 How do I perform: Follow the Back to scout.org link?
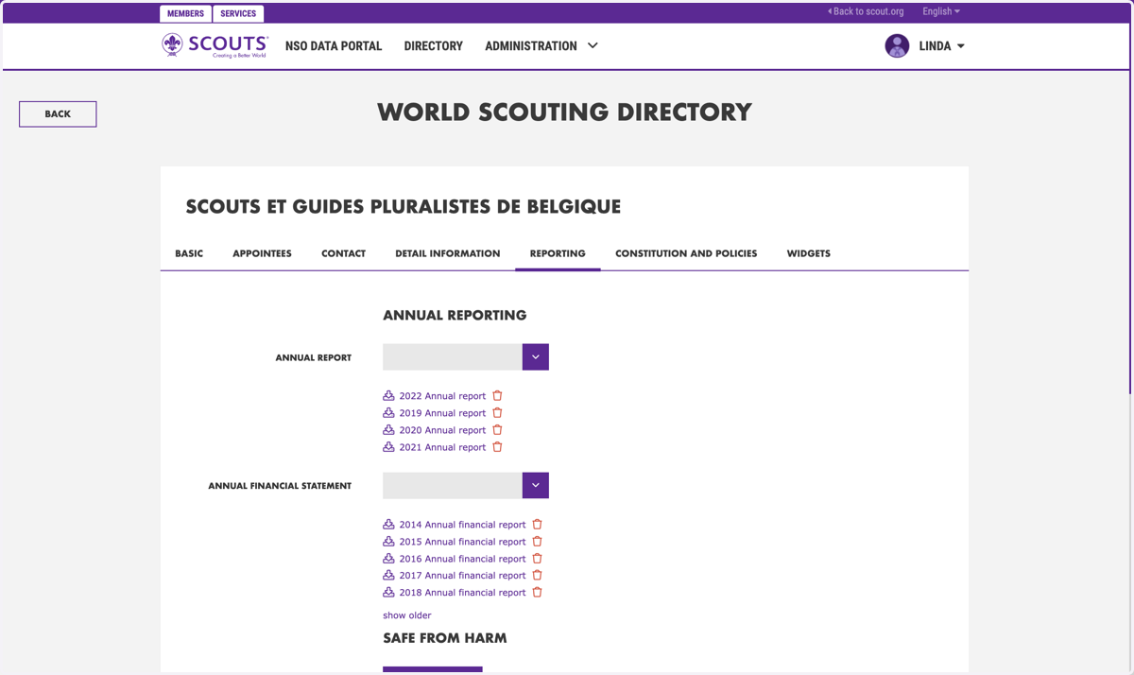click(x=866, y=11)
